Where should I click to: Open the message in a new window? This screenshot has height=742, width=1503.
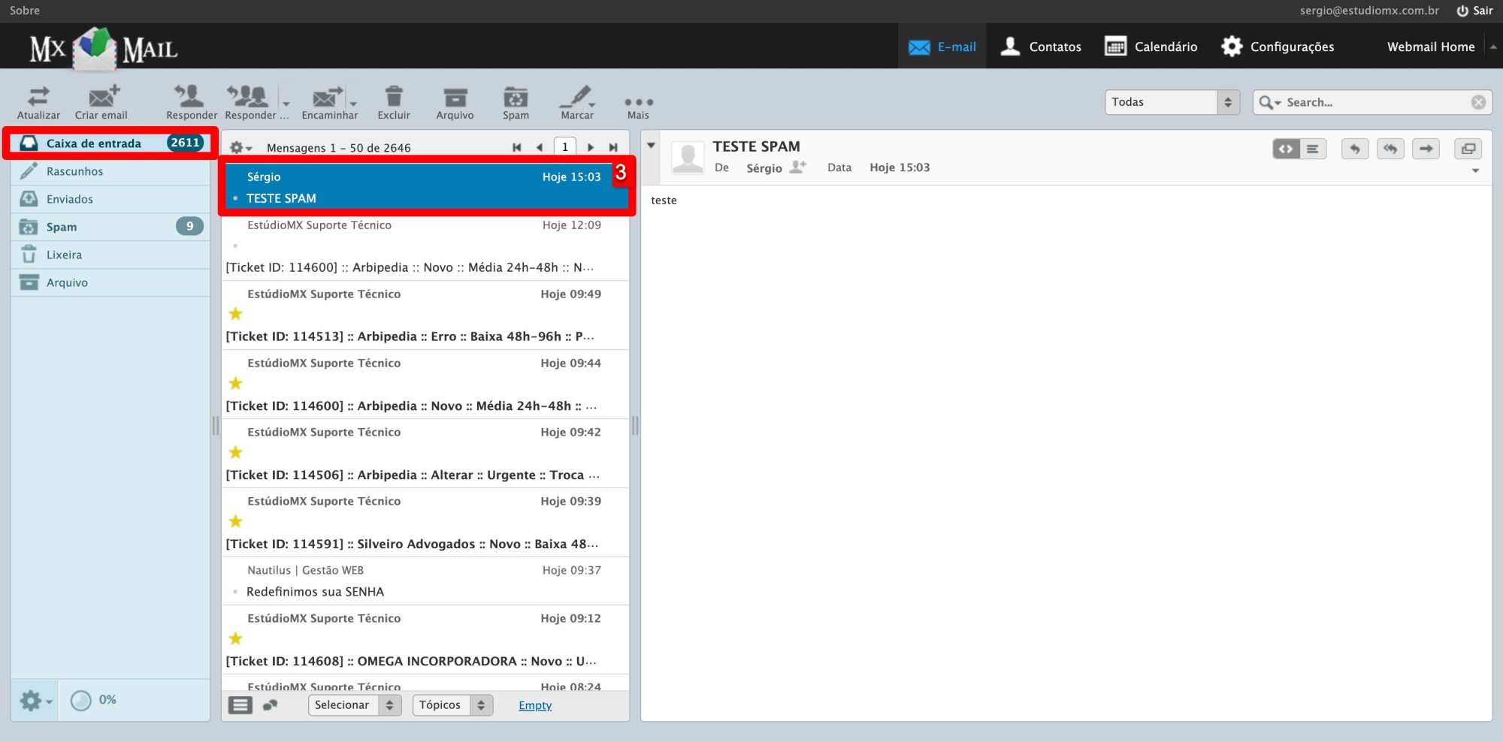(1468, 149)
